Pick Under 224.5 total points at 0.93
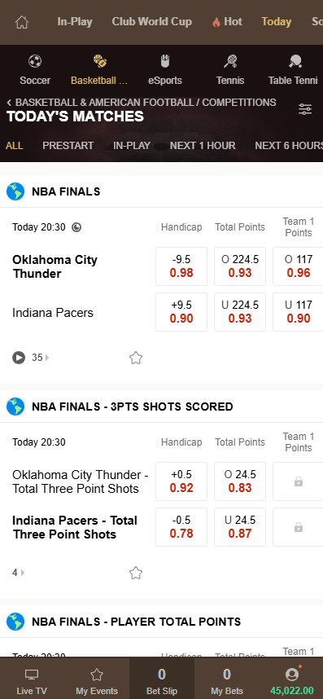The height and width of the screenshot is (699, 323). (240, 312)
